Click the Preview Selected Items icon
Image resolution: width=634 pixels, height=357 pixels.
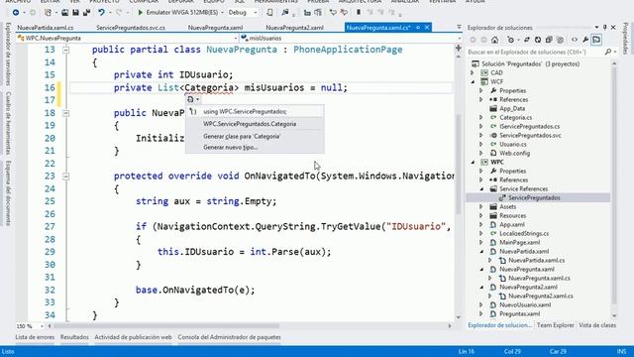point(596,40)
